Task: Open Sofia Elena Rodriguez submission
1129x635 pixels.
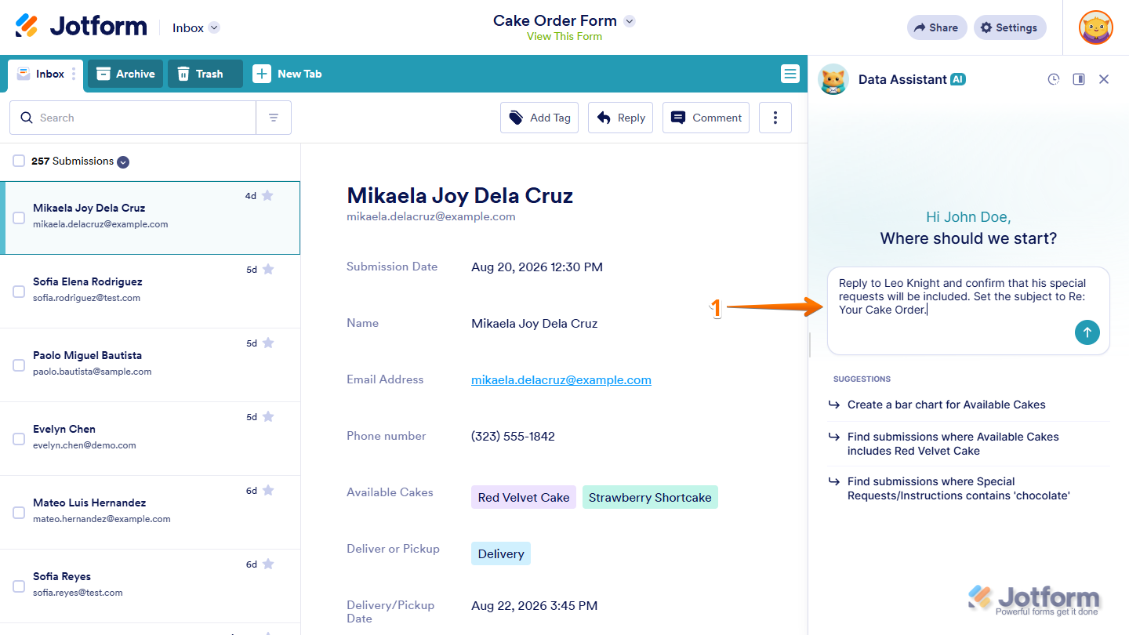Action: point(150,292)
